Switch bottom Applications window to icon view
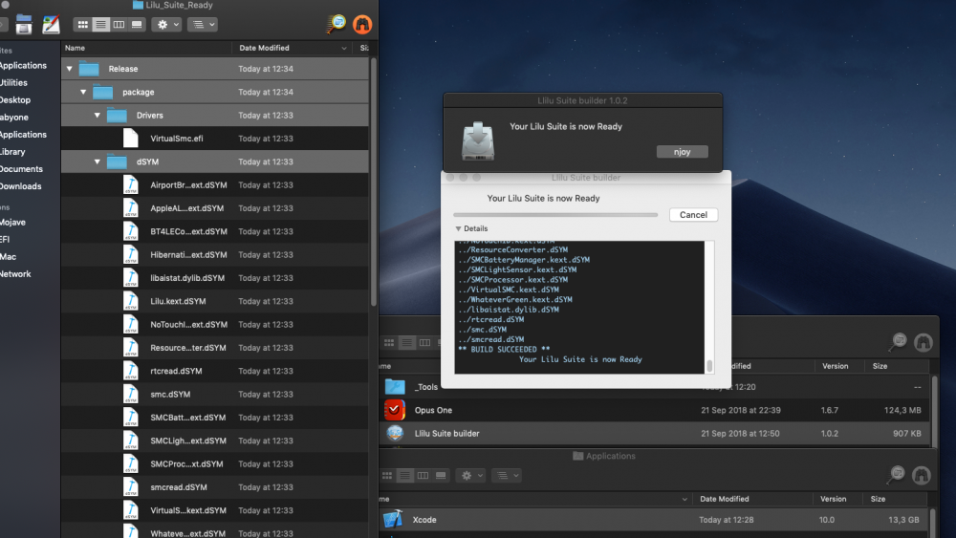The width and height of the screenshot is (956, 538). [387, 475]
